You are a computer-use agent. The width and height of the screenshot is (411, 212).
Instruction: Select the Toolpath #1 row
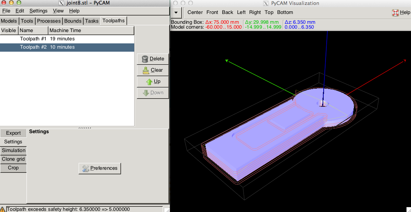(67, 39)
